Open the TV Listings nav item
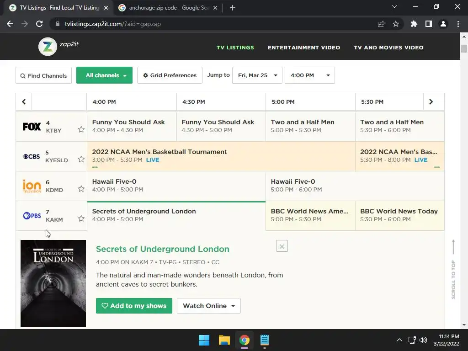Image resolution: width=468 pixels, height=351 pixels. [x=235, y=48]
